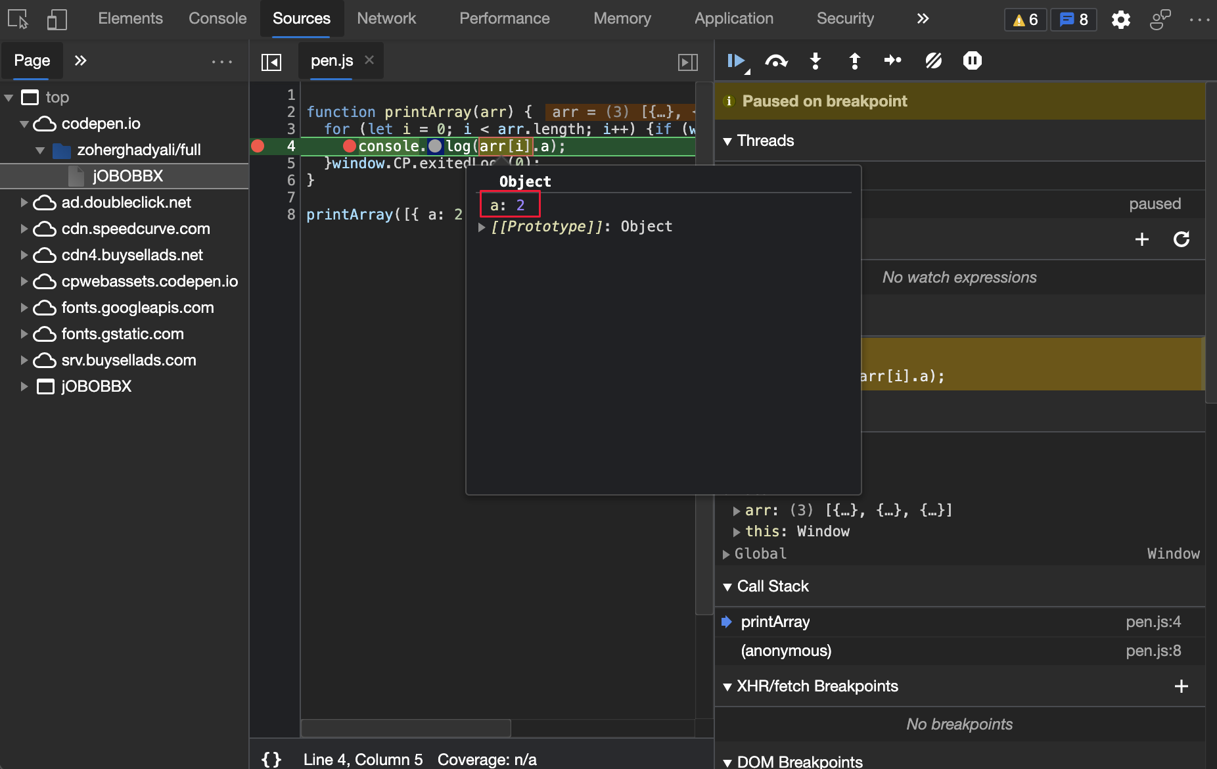Switch to the Network panel

coord(386,18)
